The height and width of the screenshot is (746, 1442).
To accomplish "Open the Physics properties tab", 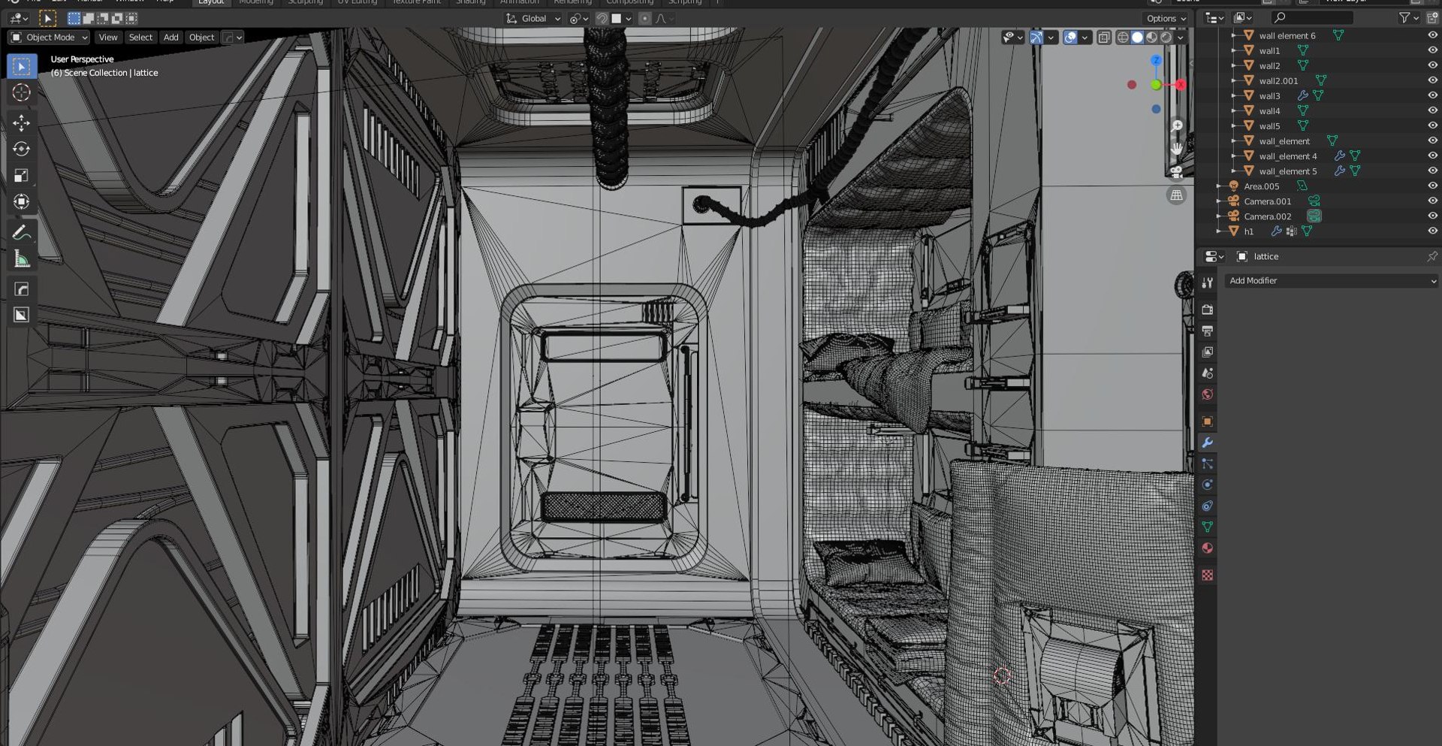I will [1207, 485].
